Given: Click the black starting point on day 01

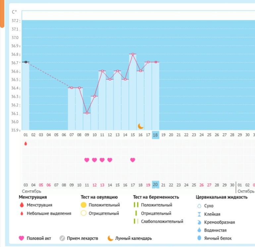Looking at the screenshot, I should (25, 62).
